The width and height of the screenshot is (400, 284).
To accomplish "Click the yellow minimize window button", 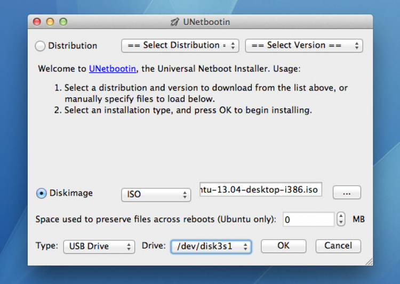I will (50, 22).
